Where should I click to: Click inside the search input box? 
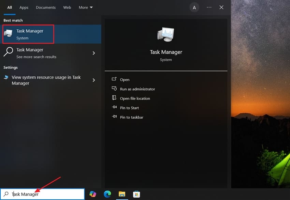[x=41, y=194]
